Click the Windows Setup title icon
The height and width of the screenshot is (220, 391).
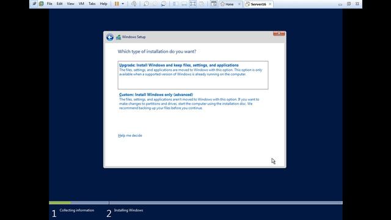pyautogui.click(x=119, y=37)
